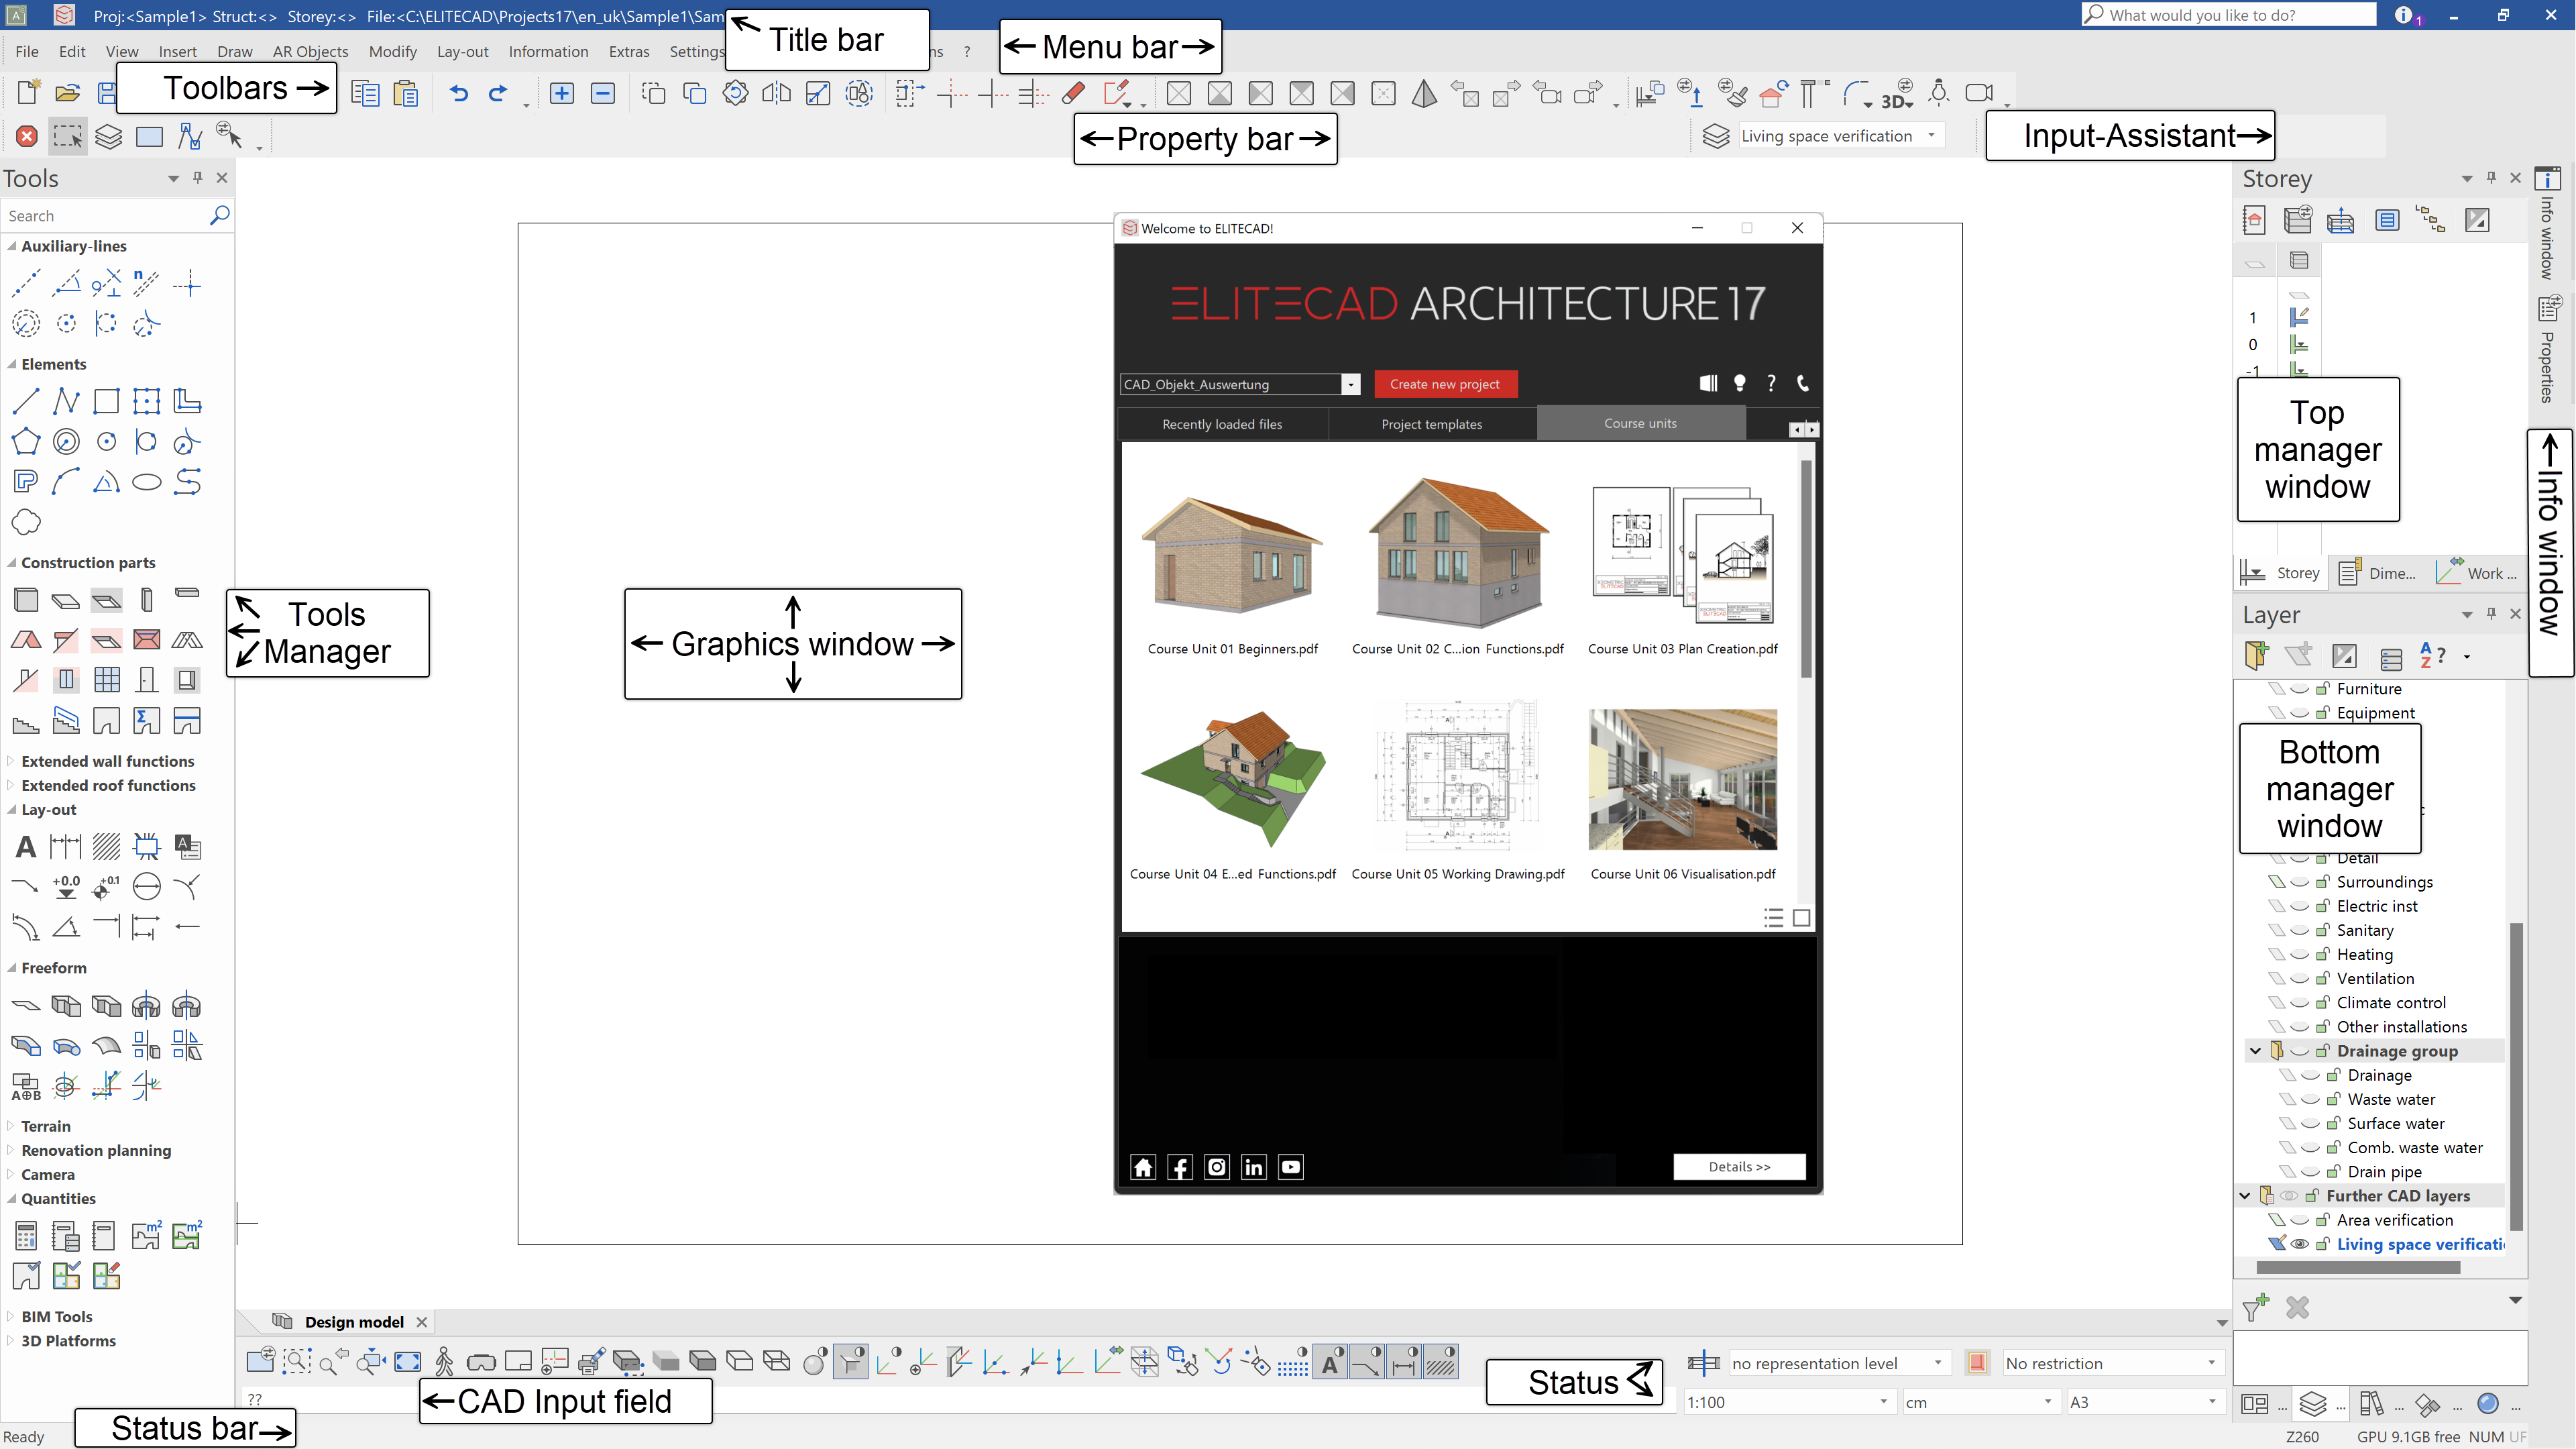Click the Create new project button
The height and width of the screenshot is (1449, 2576).
pyautogui.click(x=1445, y=384)
